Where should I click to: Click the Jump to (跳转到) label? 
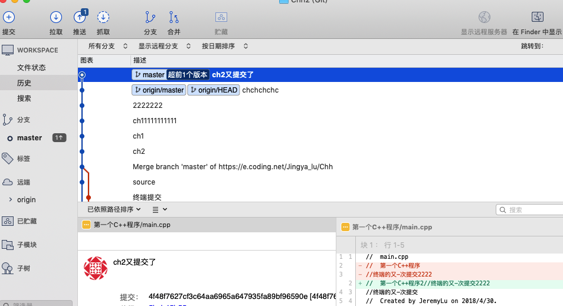coord(532,46)
